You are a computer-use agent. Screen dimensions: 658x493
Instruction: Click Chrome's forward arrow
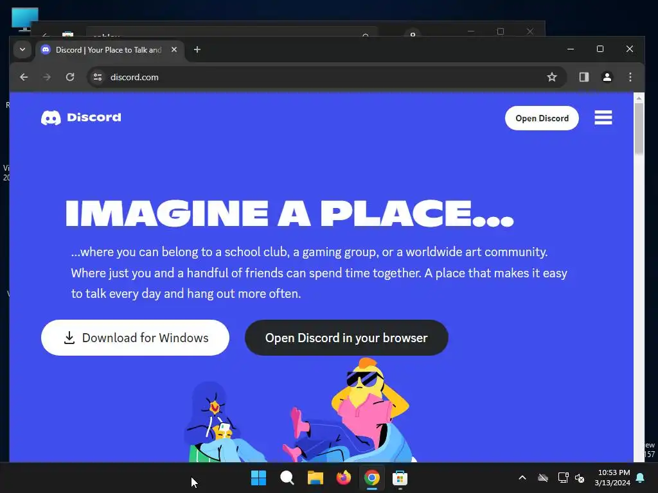point(47,77)
